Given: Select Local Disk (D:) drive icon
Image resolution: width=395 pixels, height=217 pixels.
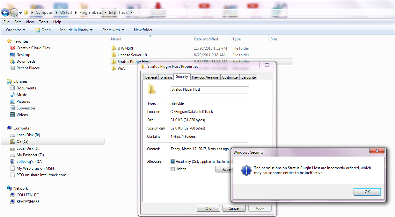Looking at the screenshot, I should (12, 148).
